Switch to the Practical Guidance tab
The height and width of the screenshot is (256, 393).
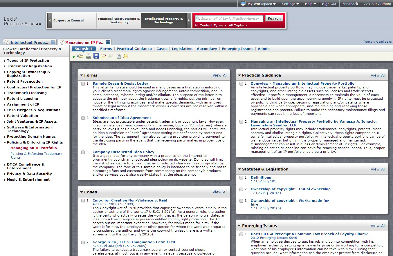(134, 49)
